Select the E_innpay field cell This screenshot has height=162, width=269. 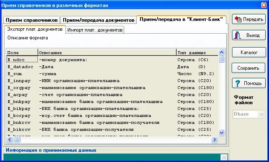[x=22, y=81]
